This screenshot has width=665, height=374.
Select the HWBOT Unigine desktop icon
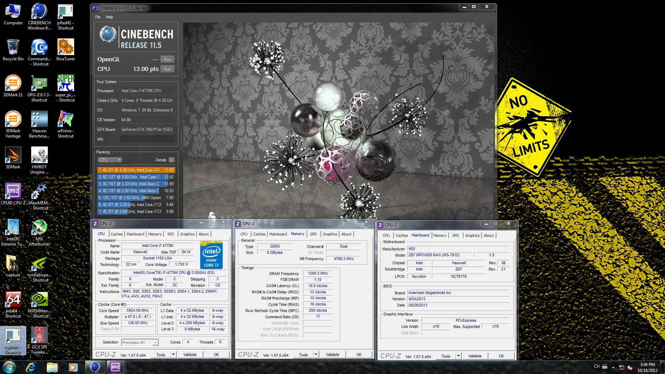click(39, 161)
